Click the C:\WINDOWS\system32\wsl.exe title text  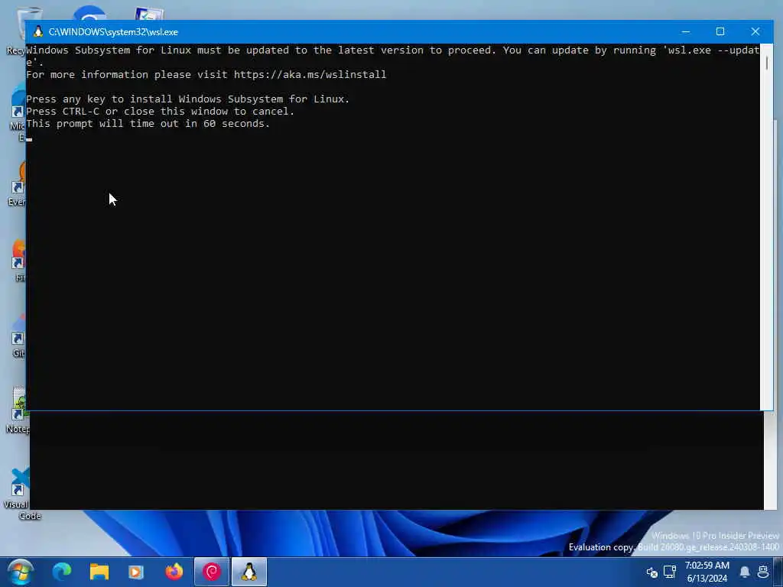tap(113, 32)
